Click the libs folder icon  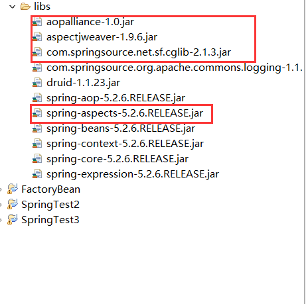coord(25,7)
